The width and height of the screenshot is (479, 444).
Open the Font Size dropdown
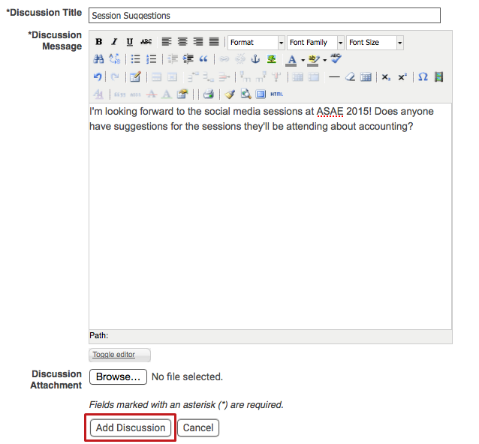click(x=375, y=42)
